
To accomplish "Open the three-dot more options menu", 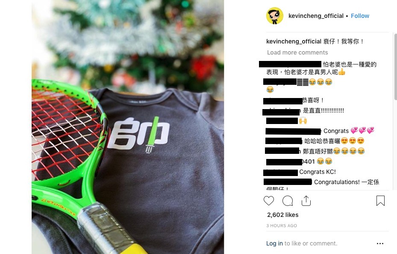I will pyautogui.click(x=380, y=243).
